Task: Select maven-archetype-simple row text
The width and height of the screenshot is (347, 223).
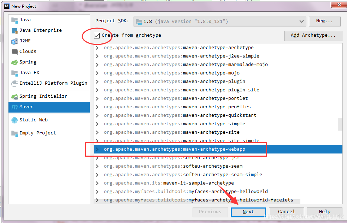Action: pyautogui.click(x=175, y=124)
